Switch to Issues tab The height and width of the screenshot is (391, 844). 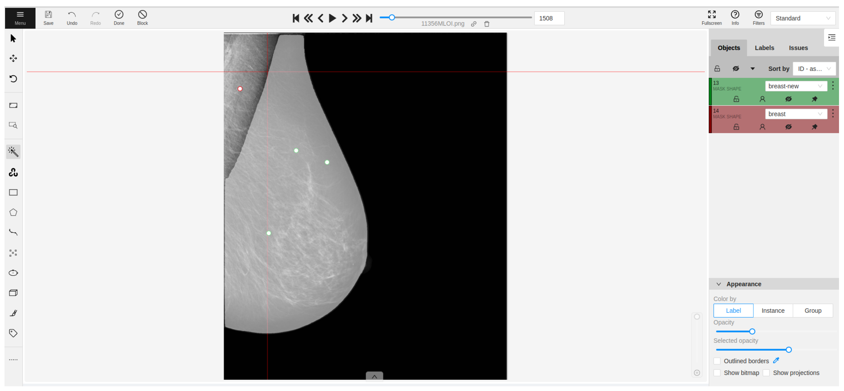coord(798,48)
